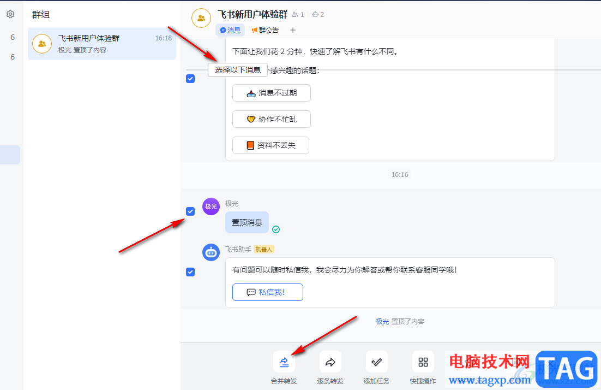Click the plus icon to add tab

pos(293,30)
